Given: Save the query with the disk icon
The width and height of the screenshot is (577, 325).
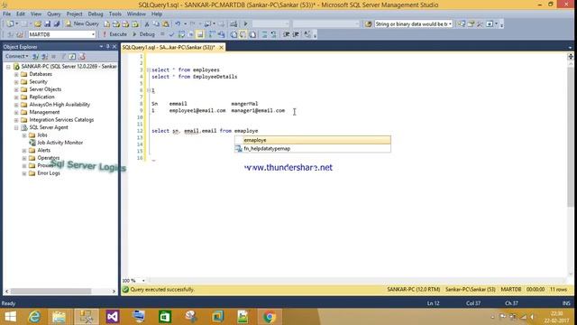Looking at the screenshot, I should 47,24.
